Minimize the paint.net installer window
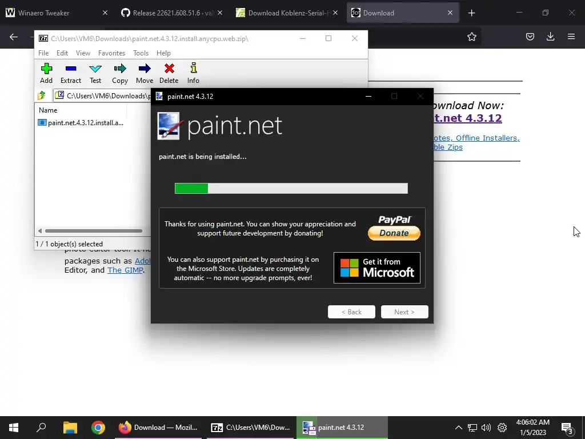This screenshot has width=585, height=439. tap(368, 96)
